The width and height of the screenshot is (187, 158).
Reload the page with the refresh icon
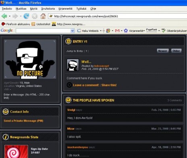[x=26, y=16]
